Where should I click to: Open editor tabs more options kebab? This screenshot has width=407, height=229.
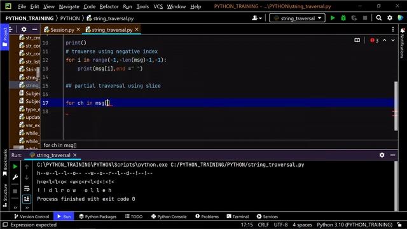[x=393, y=29]
